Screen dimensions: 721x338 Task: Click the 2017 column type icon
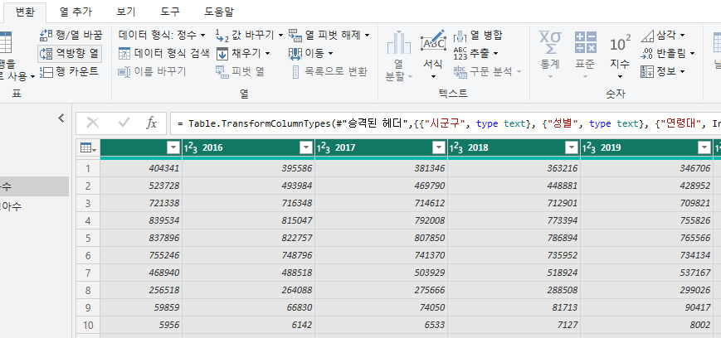point(324,147)
